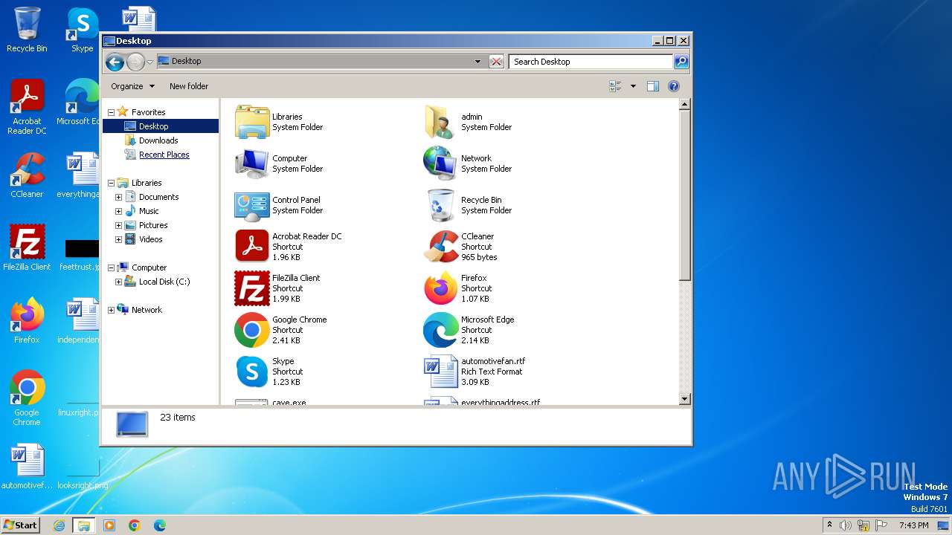Click the search magnifier button

pos(681,62)
